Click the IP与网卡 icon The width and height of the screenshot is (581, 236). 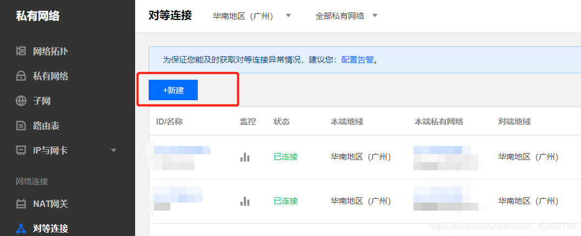pyautogui.click(x=21, y=151)
